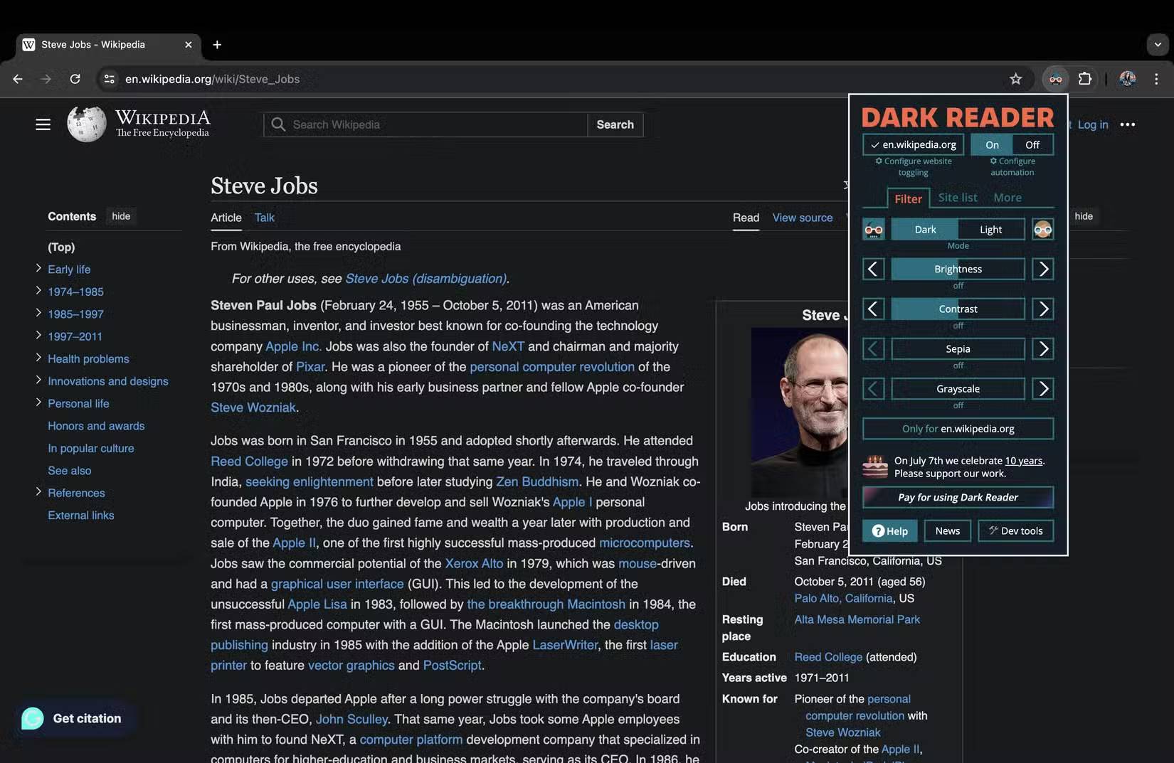
Task: Switch Dark Reader to Light mode
Action: pyautogui.click(x=990, y=229)
